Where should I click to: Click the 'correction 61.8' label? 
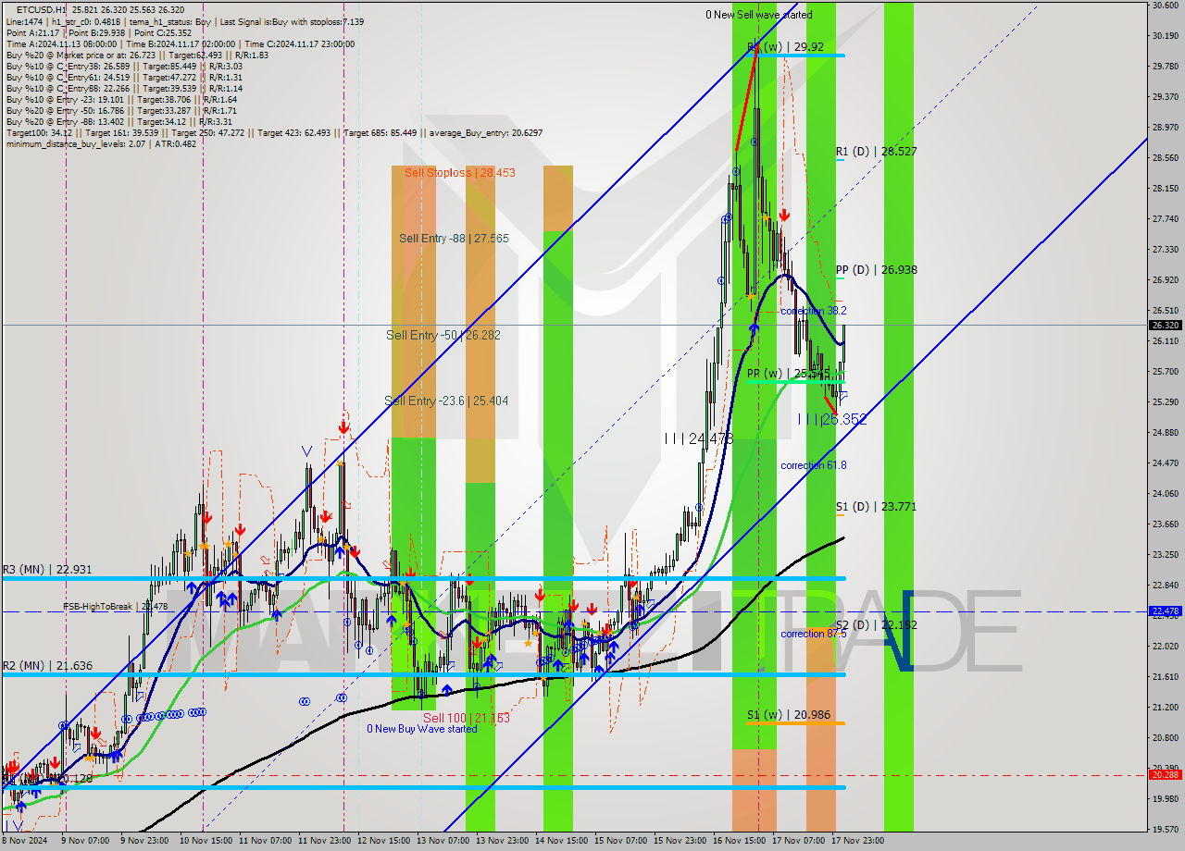[813, 466]
